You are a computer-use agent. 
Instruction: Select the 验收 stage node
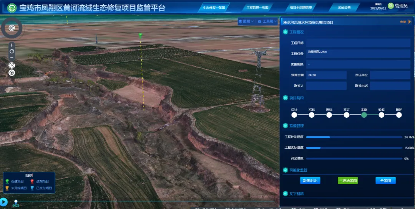(381, 115)
